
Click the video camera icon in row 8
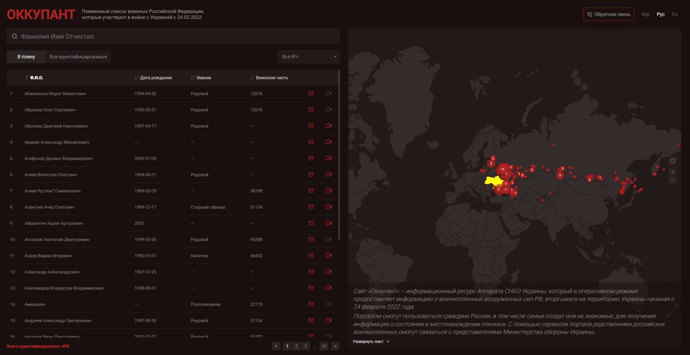328,207
